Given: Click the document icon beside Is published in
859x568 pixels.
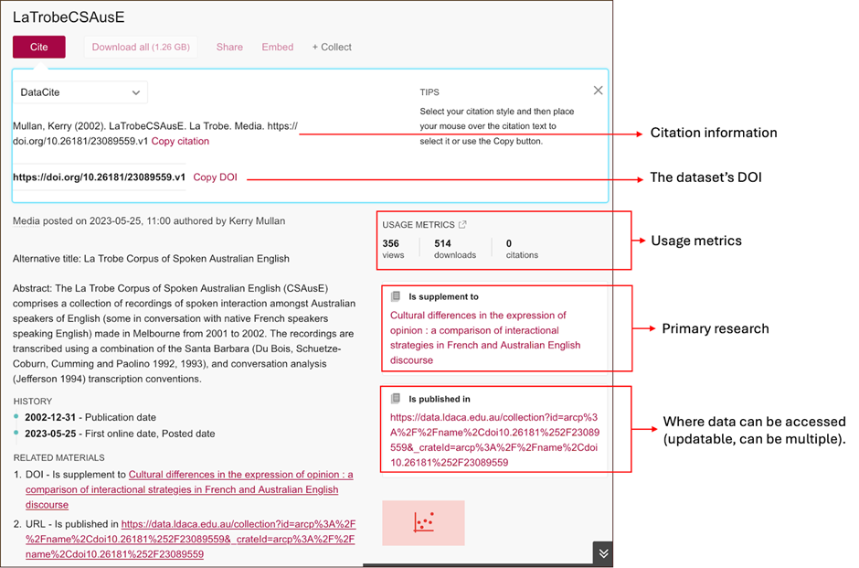Looking at the screenshot, I should point(396,399).
